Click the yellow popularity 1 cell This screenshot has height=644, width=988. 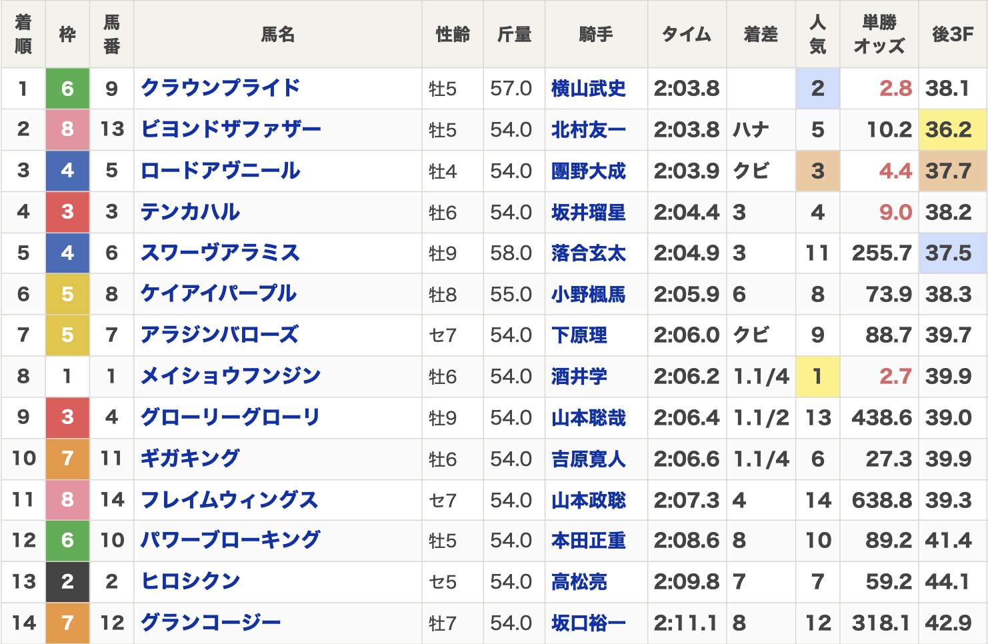(x=817, y=376)
